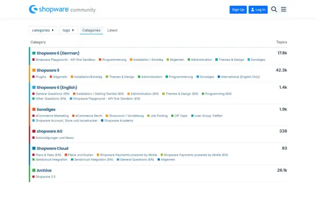The height and width of the screenshot is (198, 317).
Task: Open the shopware AG category
Action: [49, 131]
